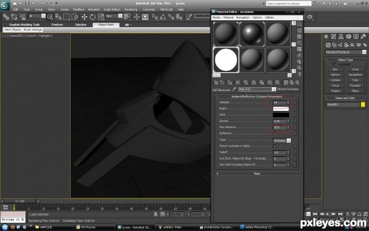Open Brush Settings panel tab

click(33, 30)
